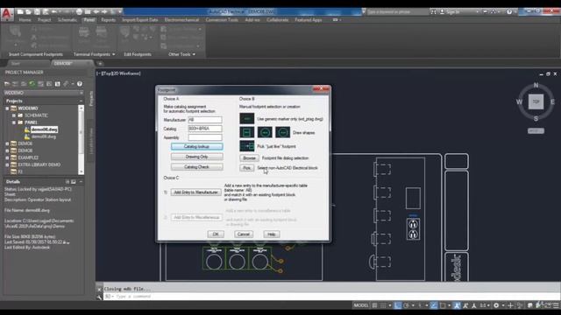The height and width of the screenshot is (315, 561).
Task: Click the Help icon in Project Manager toolbar
Action: click(80, 84)
